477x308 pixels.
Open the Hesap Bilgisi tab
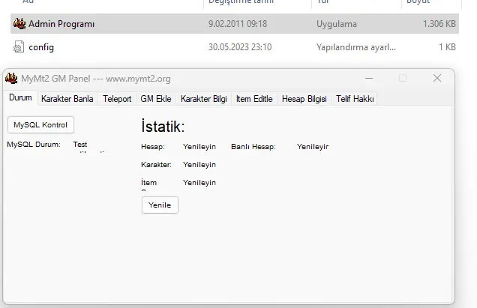(x=304, y=99)
